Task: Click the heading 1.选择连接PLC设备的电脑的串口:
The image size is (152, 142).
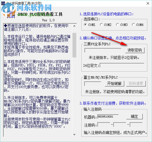Action: (107, 14)
